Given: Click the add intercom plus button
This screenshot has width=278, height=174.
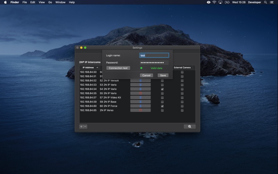Looking at the screenshot, I should point(81,127).
